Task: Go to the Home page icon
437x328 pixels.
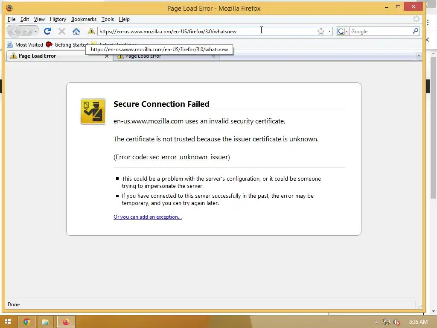Action: tap(76, 31)
